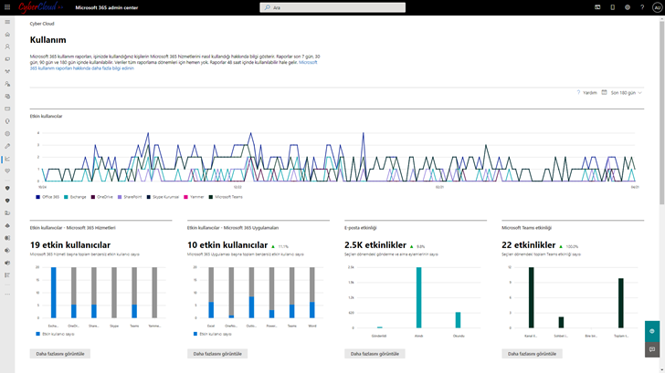The image size is (665, 373).
Task: Click the scrollbar up arrow
Action: (661, 18)
